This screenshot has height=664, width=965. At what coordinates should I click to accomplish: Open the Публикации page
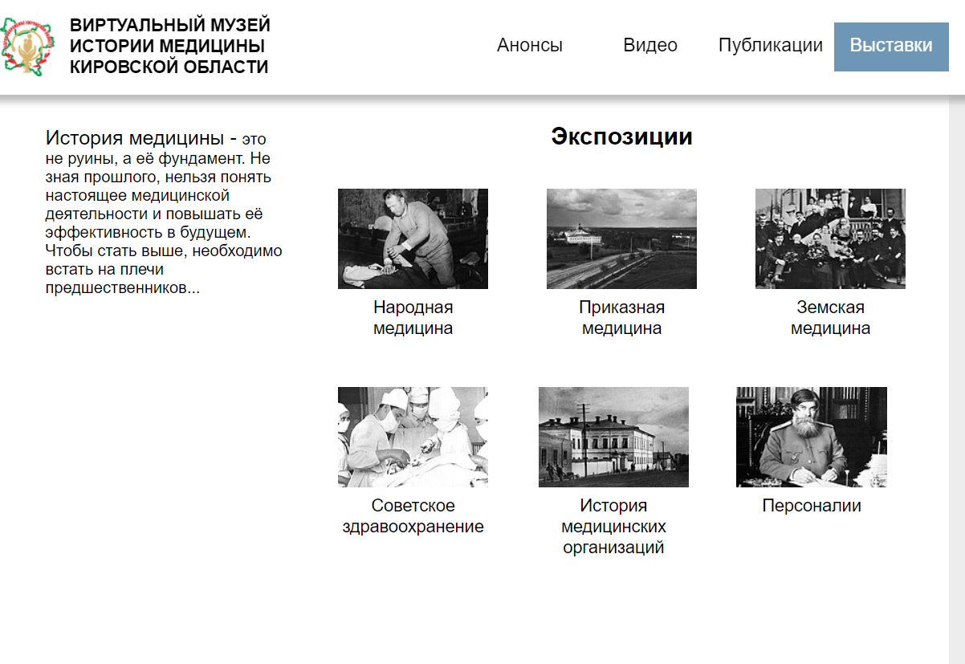[x=771, y=45]
